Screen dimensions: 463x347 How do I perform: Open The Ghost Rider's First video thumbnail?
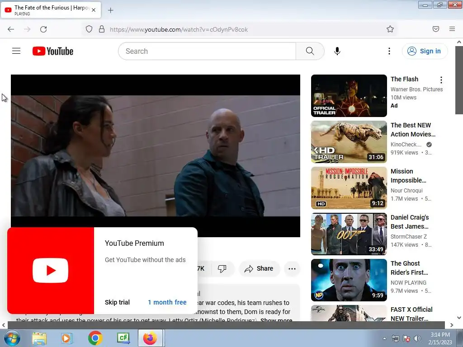point(349,280)
